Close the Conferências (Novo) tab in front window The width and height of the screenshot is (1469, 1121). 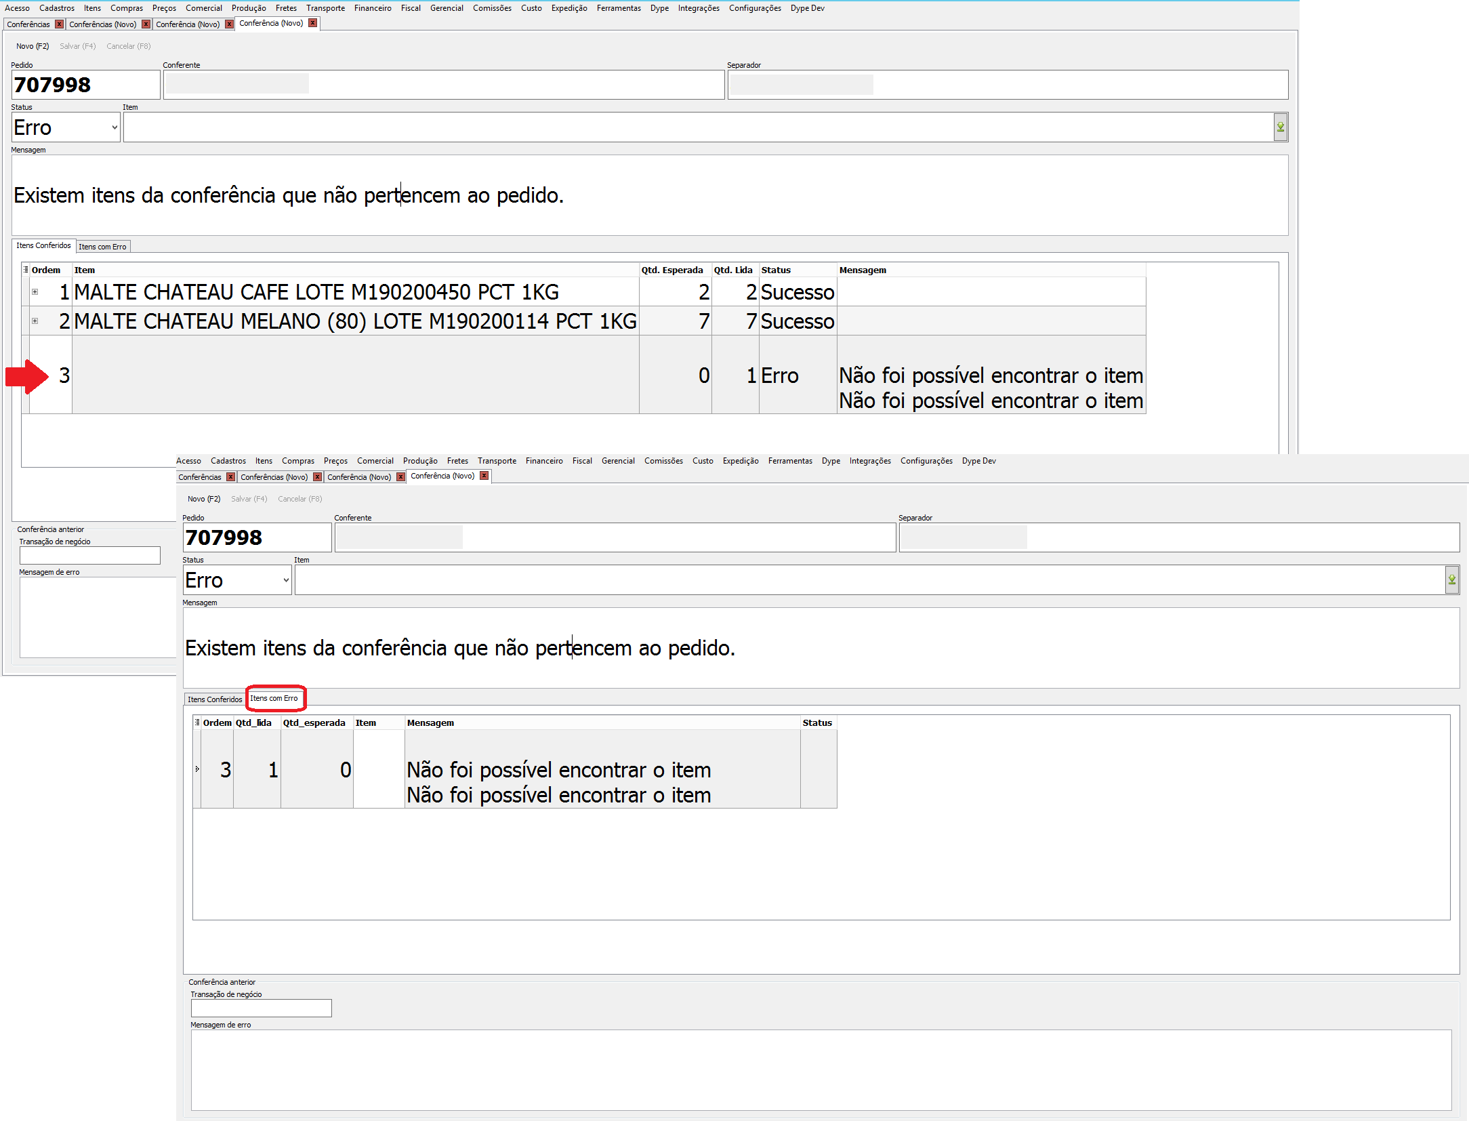[317, 477]
